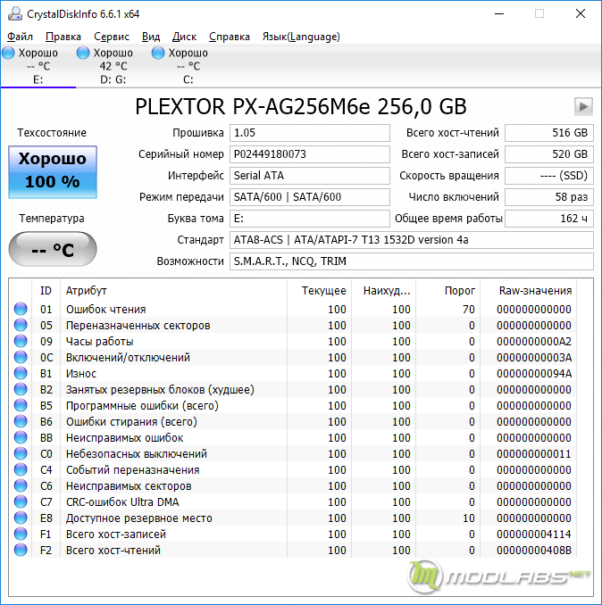The height and width of the screenshot is (605, 602).
Task: Click the firmware field 1.05
Action: tap(310, 133)
